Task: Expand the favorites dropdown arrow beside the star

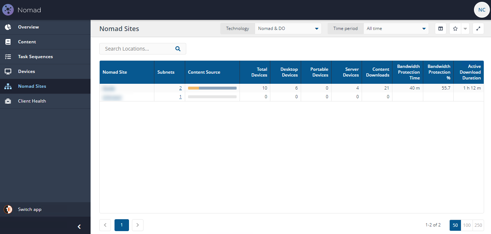Action: click(x=465, y=29)
